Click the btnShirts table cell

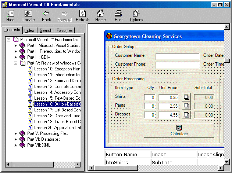tap(127, 162)
